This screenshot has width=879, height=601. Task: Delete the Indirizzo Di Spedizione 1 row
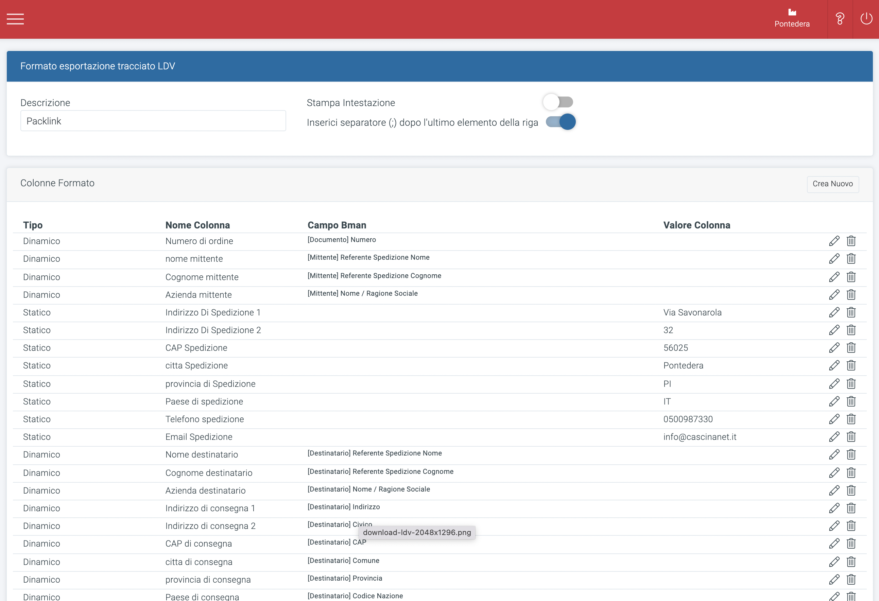pos(851,312)
